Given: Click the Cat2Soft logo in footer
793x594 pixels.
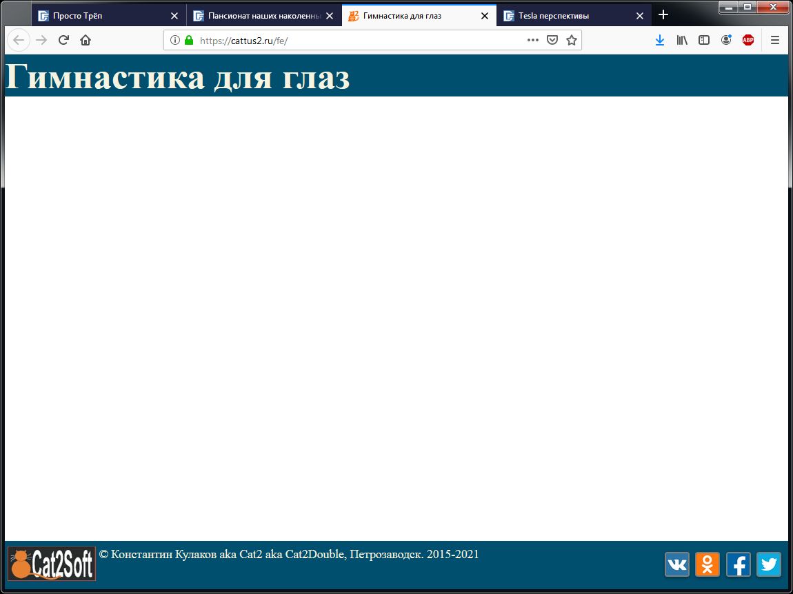Looking at the screenshot, I should 52,564.
